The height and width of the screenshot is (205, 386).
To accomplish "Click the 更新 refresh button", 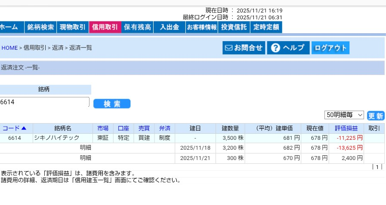I will tap(375, 115).
